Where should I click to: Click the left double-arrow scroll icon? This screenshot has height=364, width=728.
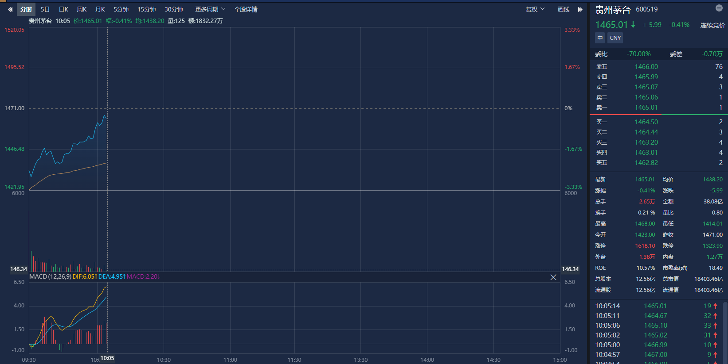pyautogui.click(x=10, y=9)
